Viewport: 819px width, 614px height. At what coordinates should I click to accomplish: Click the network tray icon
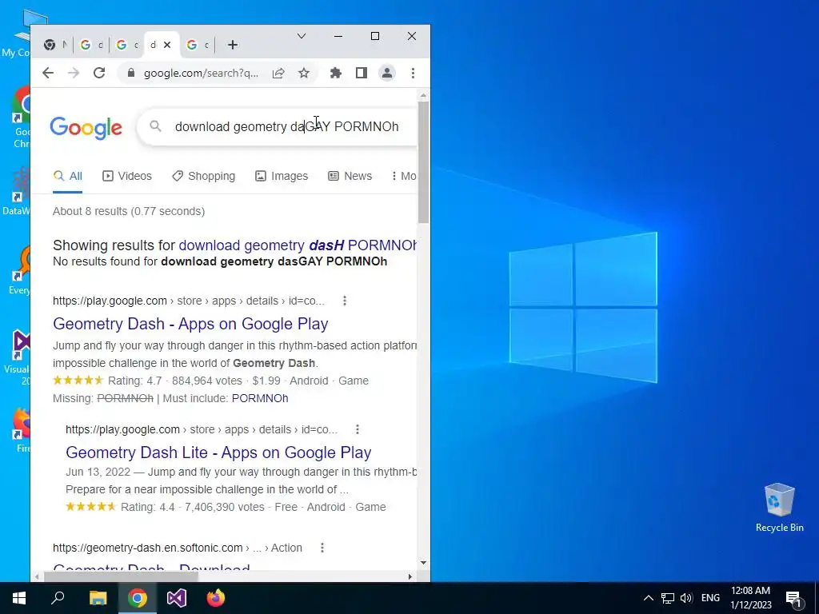(x=668, y=598)
